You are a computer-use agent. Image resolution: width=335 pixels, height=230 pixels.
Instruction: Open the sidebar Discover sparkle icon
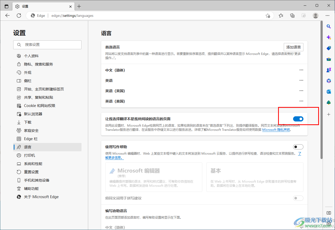(329, 37)
